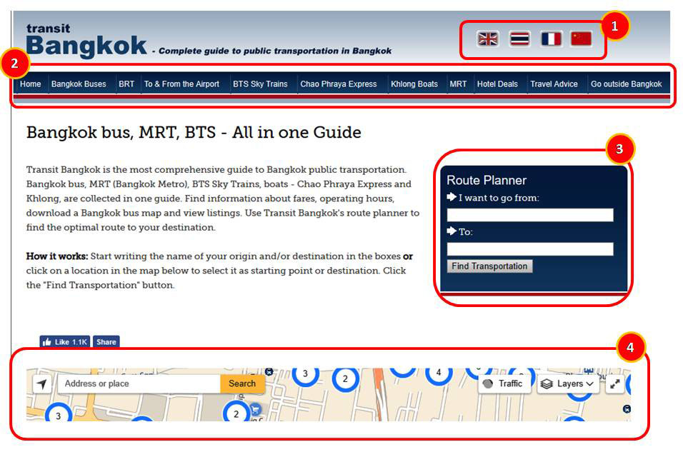Click the Facebook Like 1.1K button
The width and height of the screenshot is (683, 452).
pos(65,342)
